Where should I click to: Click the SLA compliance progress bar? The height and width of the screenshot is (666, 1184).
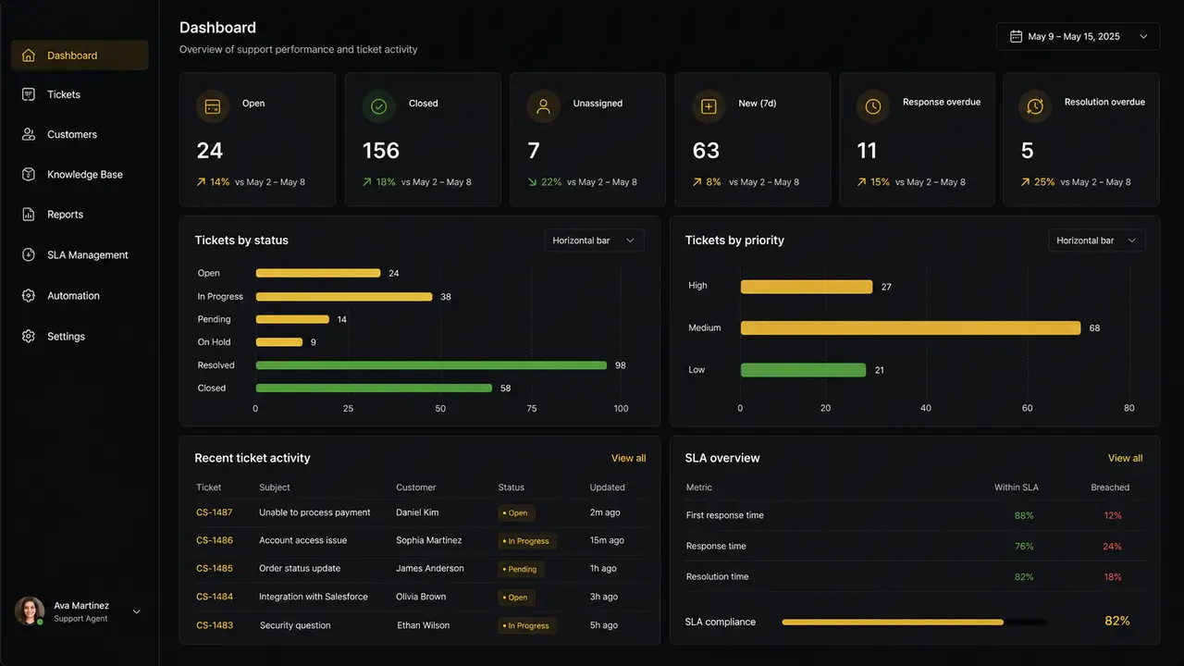pyautogui.click(x=915, y=623)
